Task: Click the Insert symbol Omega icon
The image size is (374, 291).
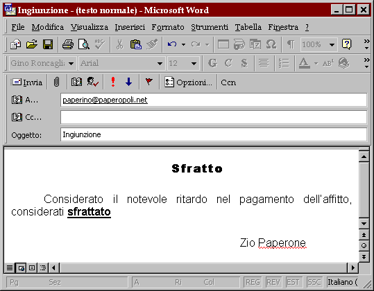Action: click(271, 44)
